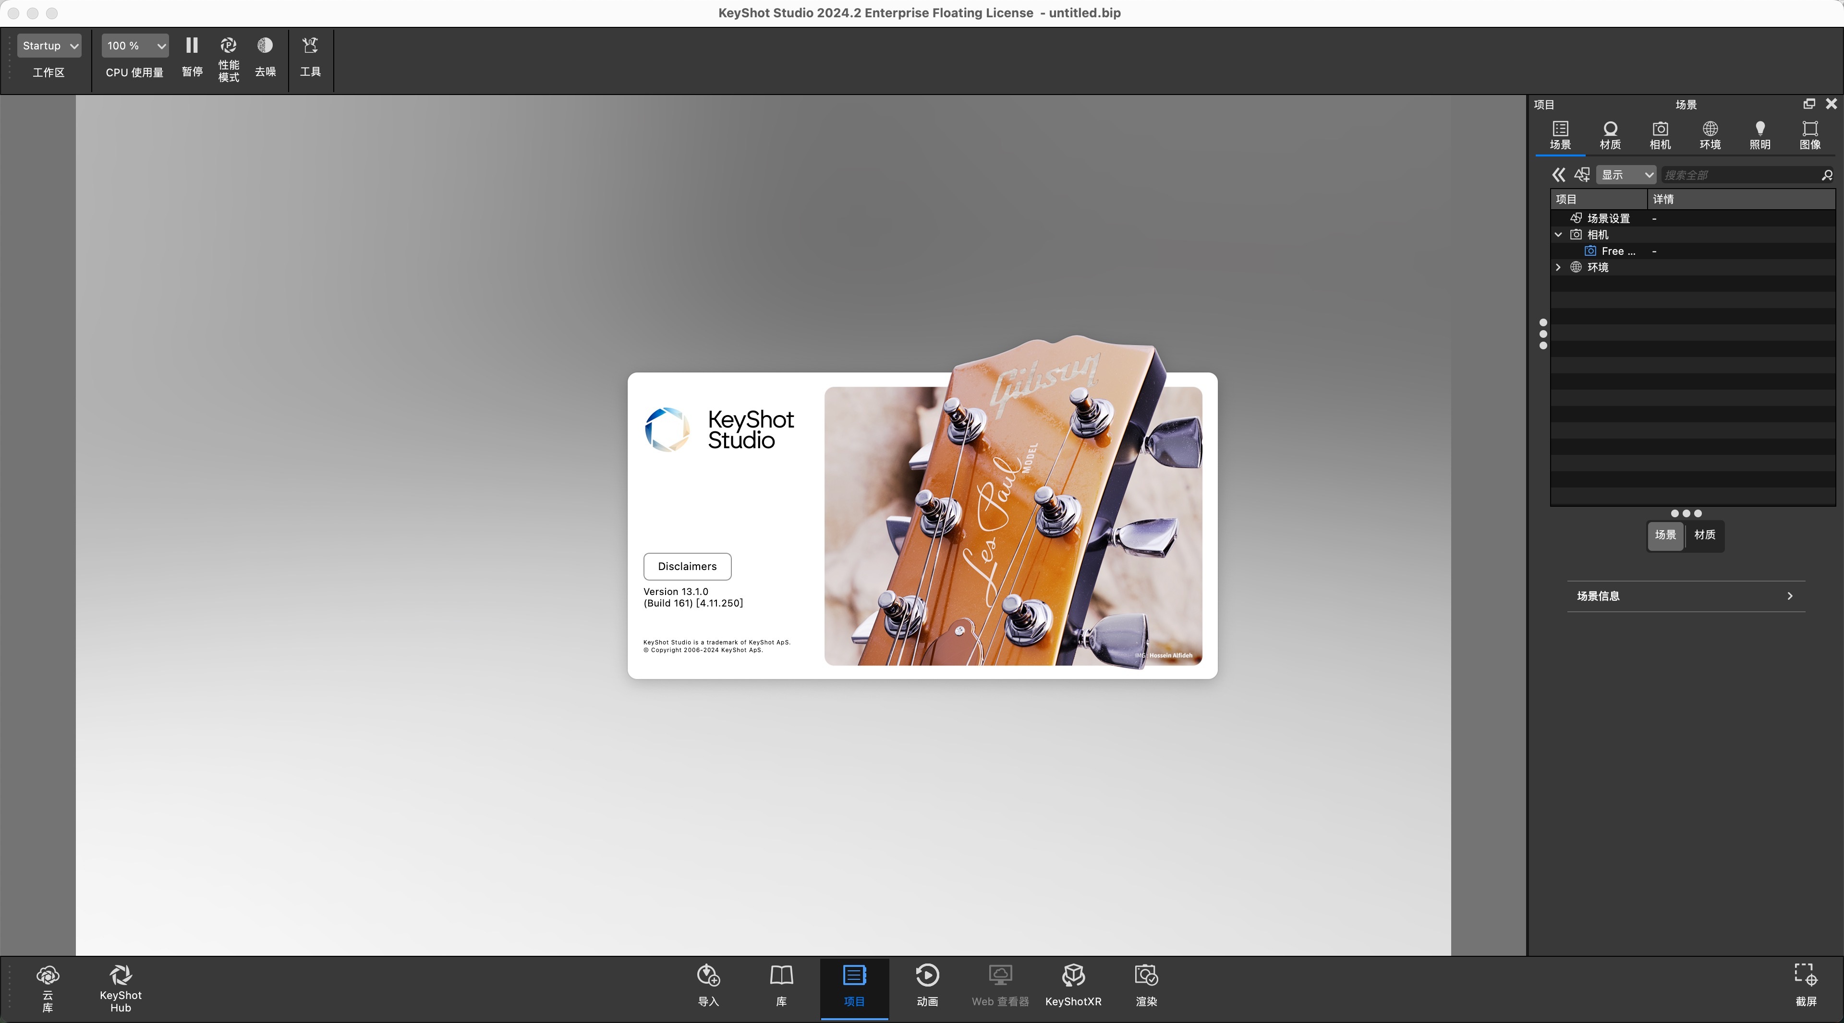Viewport: 1844px width, 1023px height.
Task: Click the 项目 column header
Action: (x=1599, y=199)
